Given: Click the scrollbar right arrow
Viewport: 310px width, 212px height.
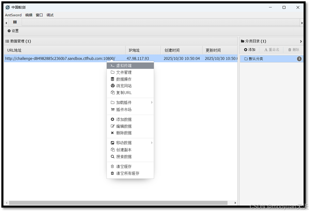Looking at the screenshot, I should pos(235,203).
